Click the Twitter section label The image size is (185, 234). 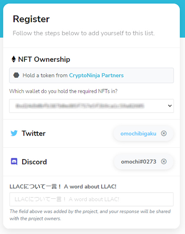pos(34,133)
